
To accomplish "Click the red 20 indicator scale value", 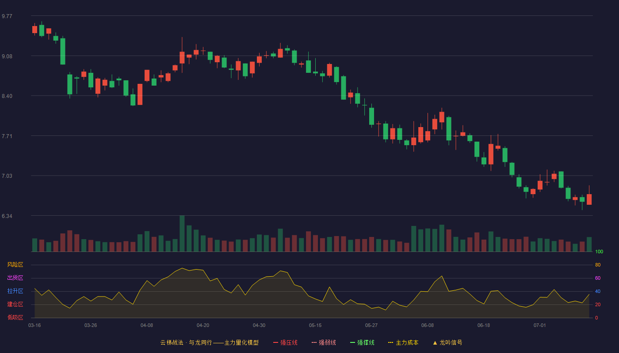I will point(598,304).
